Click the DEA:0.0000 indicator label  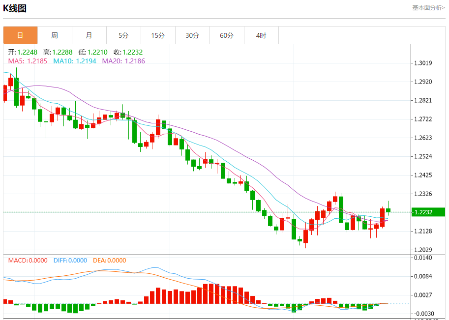pyautogui.click(x=109, y=261)
